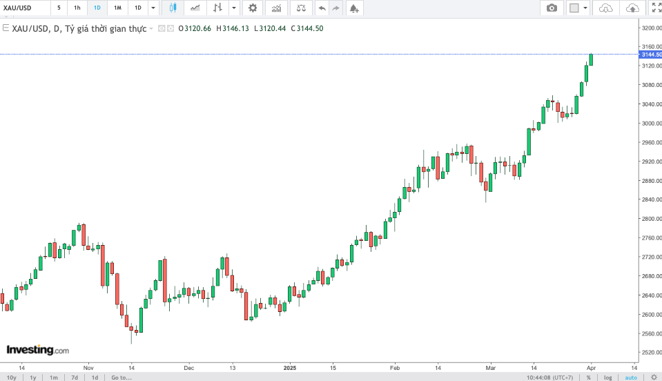662x381 pixels.
Task: Open the interval dropdown arrow
Action: [x=153, y=8]
